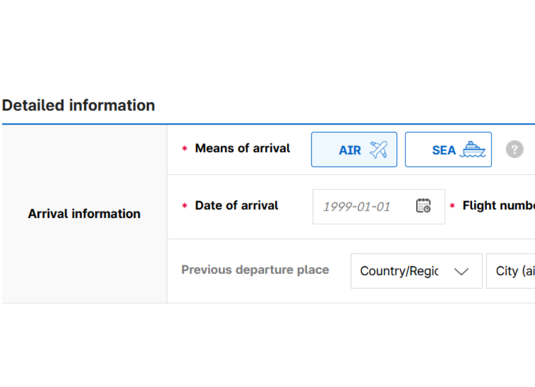Image resolution: width=535 pixels, height=387 pixels.
Task: Click red asterisk beside Date of arrival
Action: click(184, 206)
